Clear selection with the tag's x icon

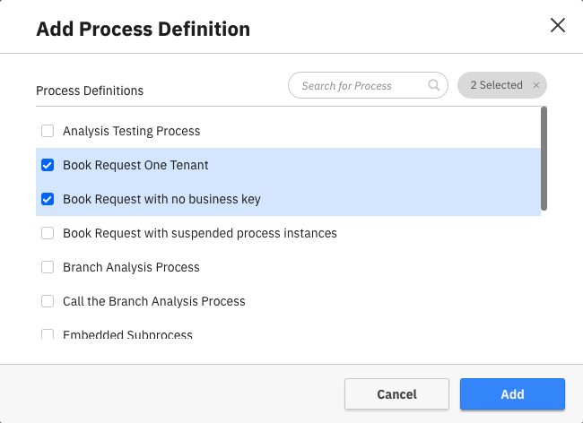(x=536, y=86)
